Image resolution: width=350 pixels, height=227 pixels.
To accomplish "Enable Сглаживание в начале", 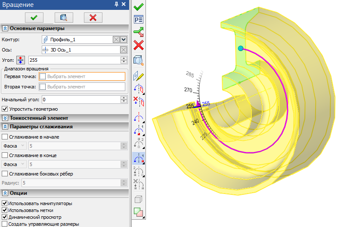I will pos(5,137).
